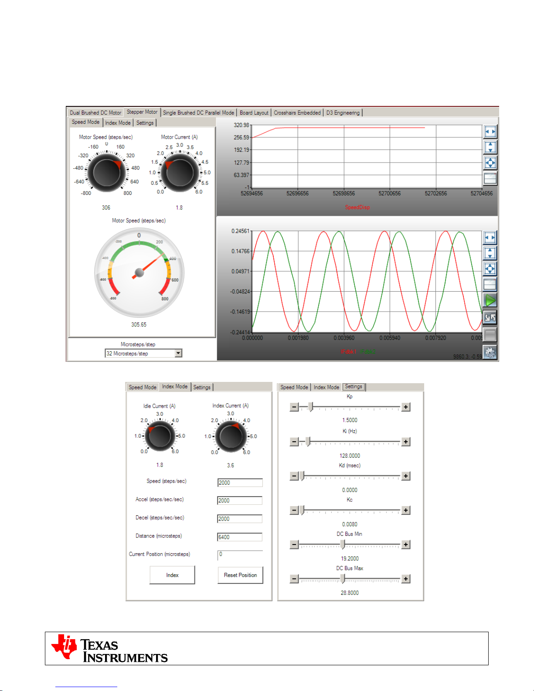
Task: Increase Ki (Hz) with the plus button
Action: (x=405, y=442)
